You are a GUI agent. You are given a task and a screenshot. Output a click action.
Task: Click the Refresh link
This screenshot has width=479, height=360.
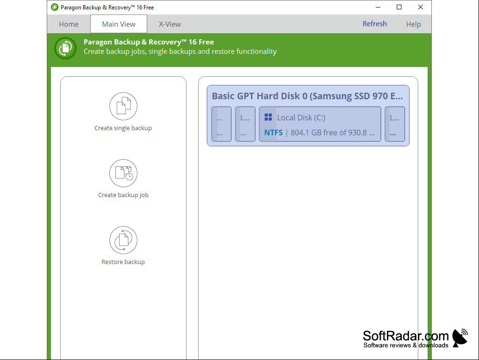(374, 23)
